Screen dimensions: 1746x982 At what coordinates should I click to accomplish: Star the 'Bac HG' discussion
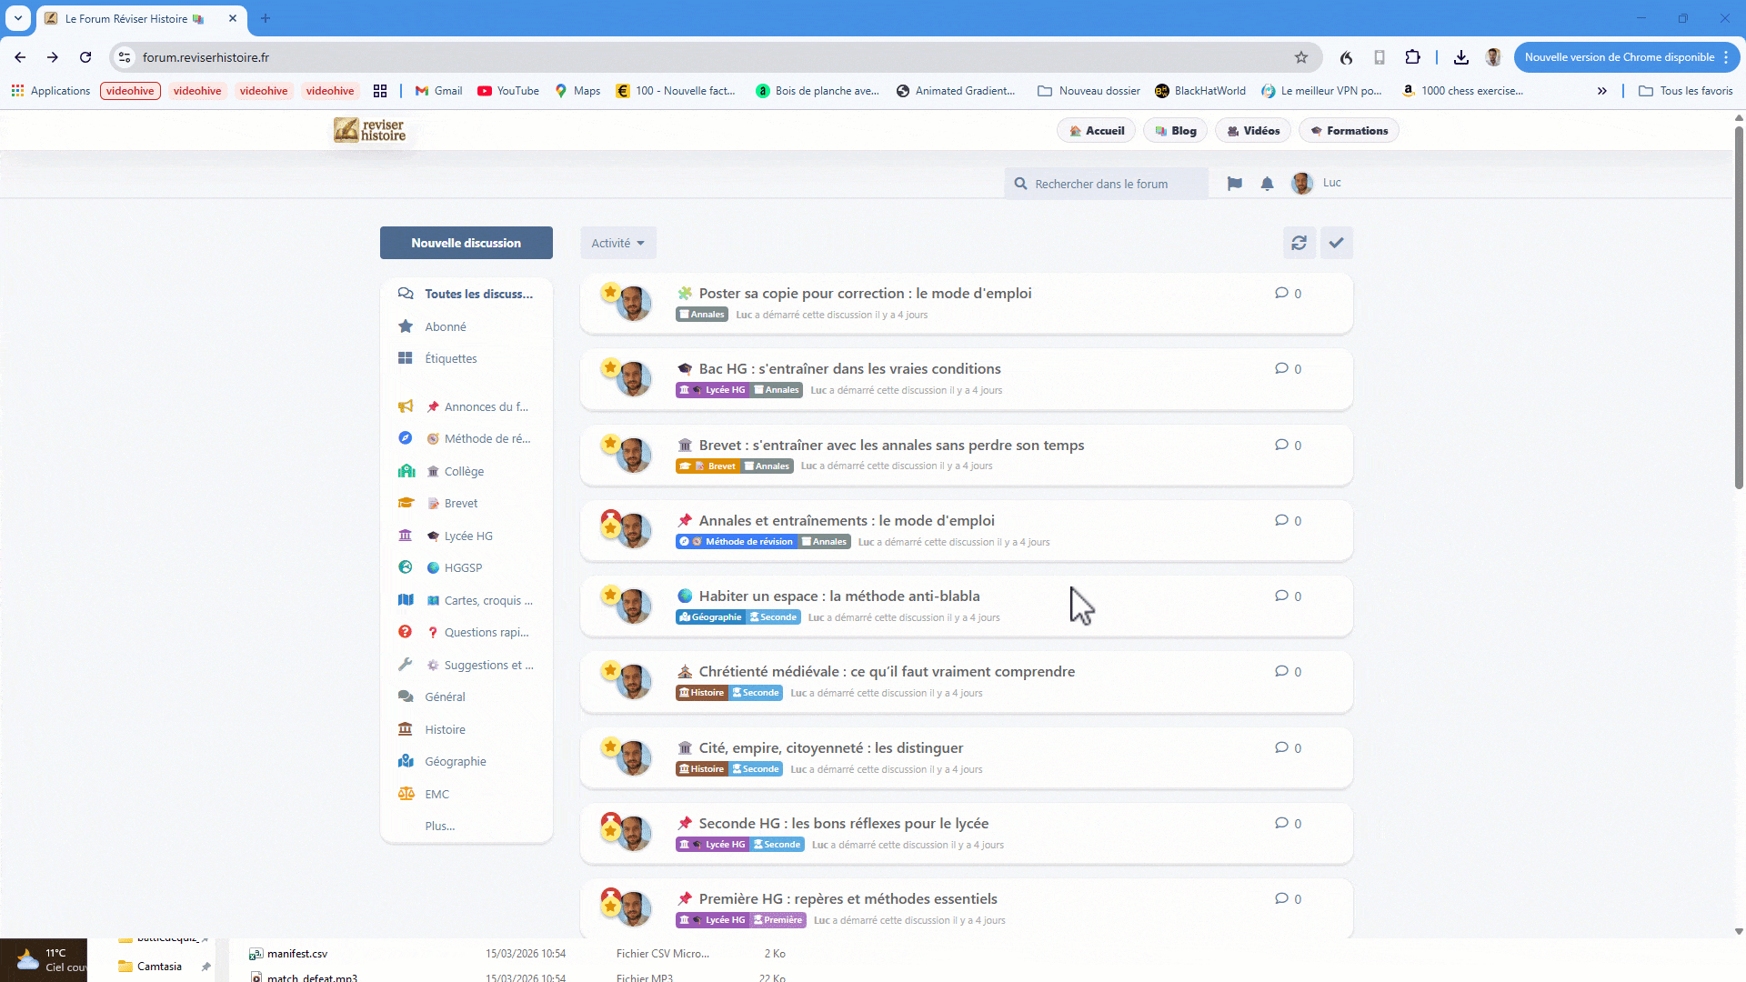(610, 366)
